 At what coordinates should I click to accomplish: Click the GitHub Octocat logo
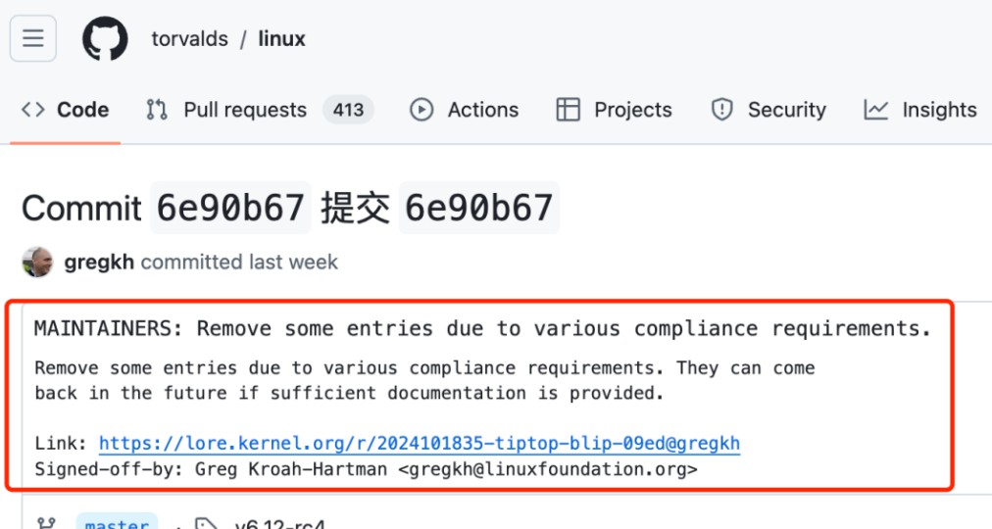(105, 39)
